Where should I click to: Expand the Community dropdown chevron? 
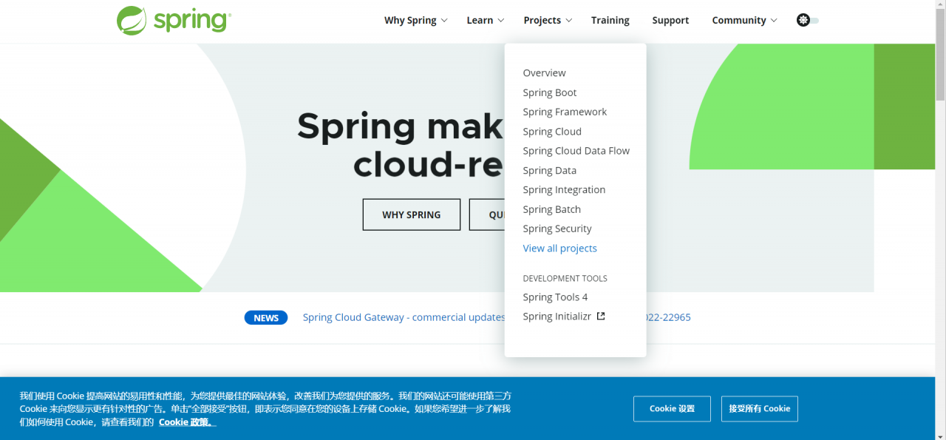[774, 21]
